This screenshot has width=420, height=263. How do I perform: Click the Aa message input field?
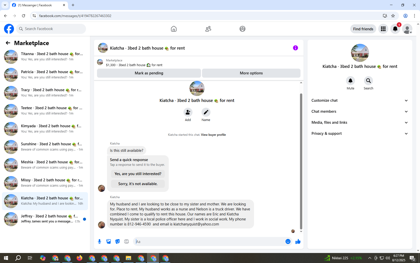(209, 241)
